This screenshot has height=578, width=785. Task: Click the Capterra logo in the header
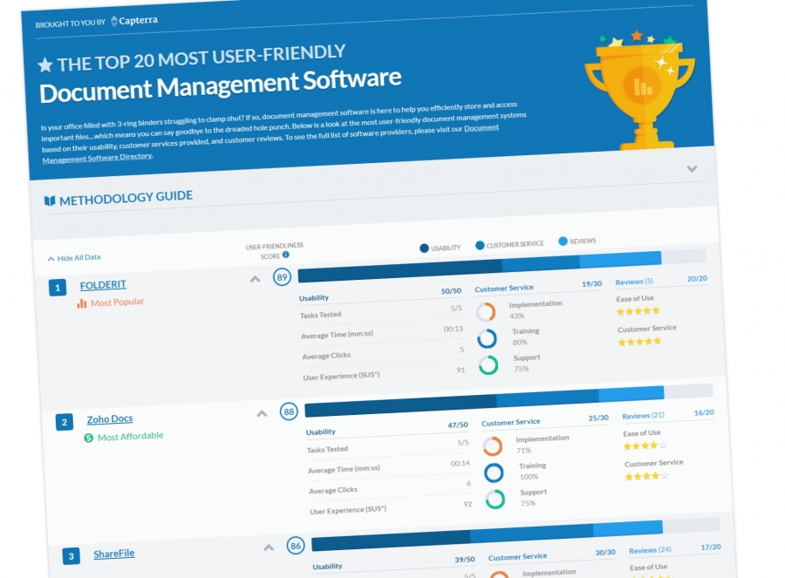pyautogui.click(x=134, y=21)
